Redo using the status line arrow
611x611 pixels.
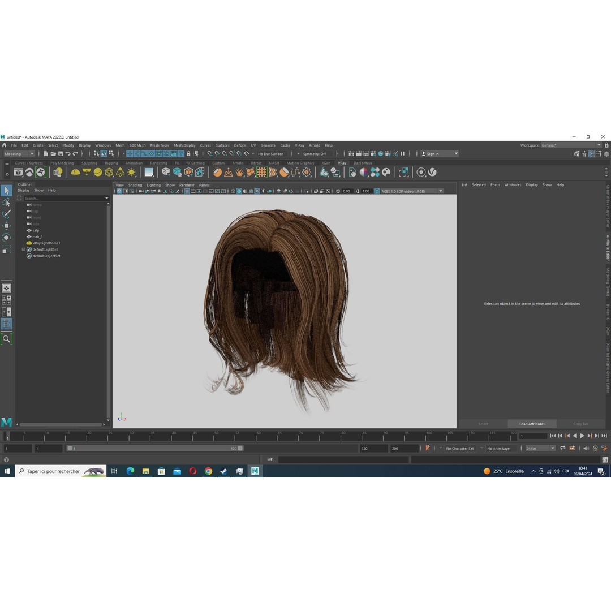75,154
